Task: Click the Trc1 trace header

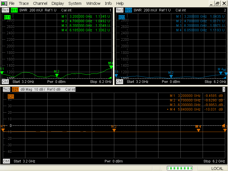Action: point(5,10)
